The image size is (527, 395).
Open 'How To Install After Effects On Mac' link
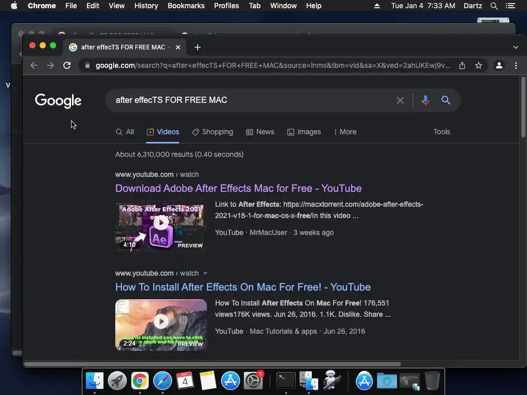243,287
